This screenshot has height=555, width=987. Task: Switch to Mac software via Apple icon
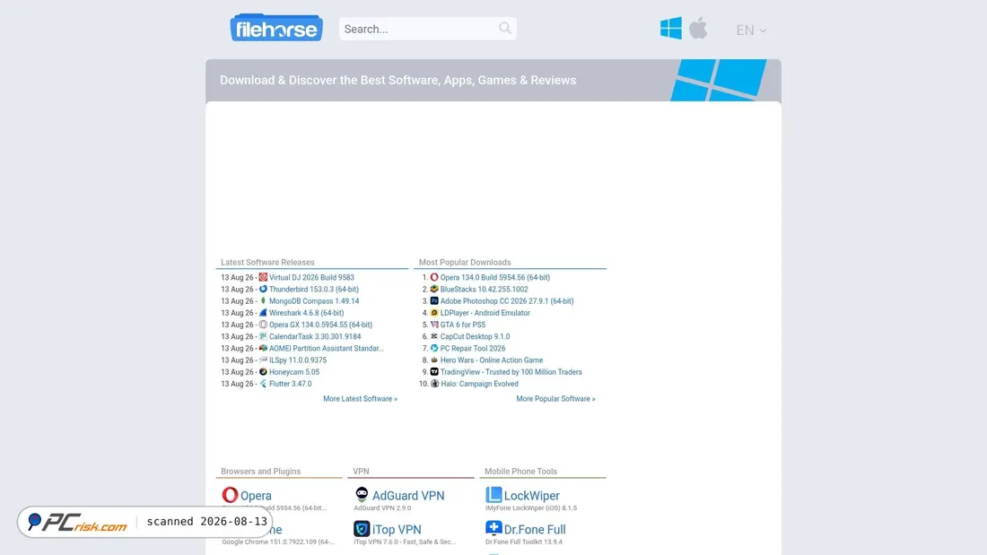(698, 29)
